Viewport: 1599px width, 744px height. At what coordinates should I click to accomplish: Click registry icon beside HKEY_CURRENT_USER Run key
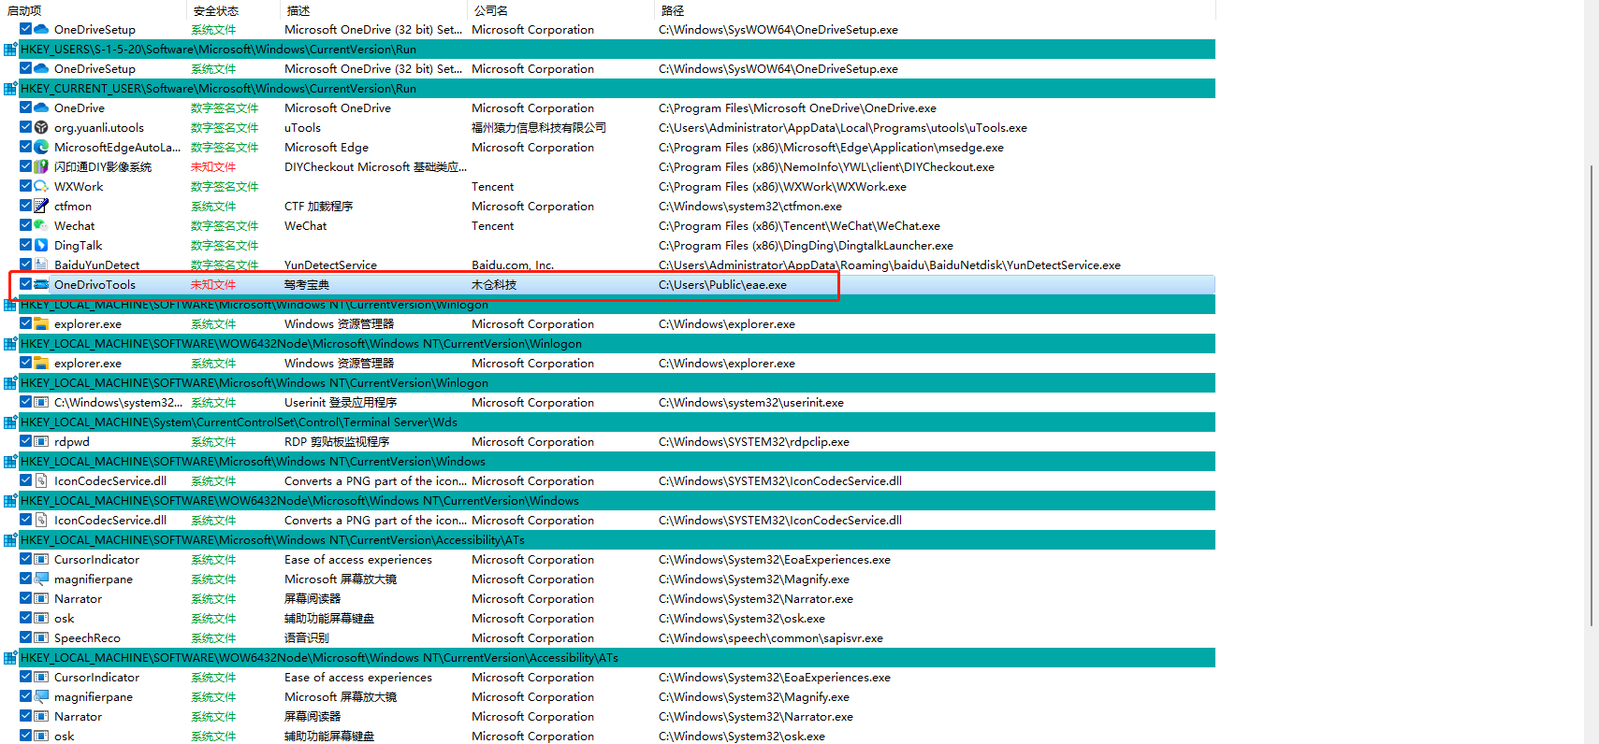(x=10, y=89)
